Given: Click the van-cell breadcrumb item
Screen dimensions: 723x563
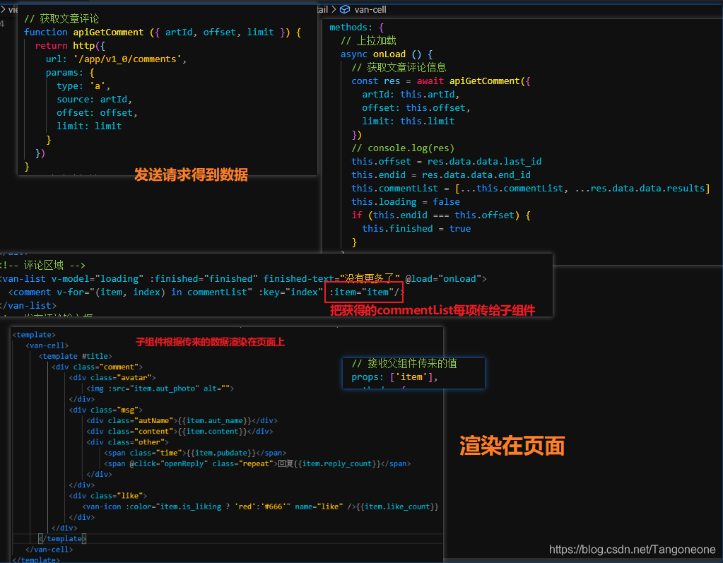Looking at the screenshot, I should (x=370, y=9).
